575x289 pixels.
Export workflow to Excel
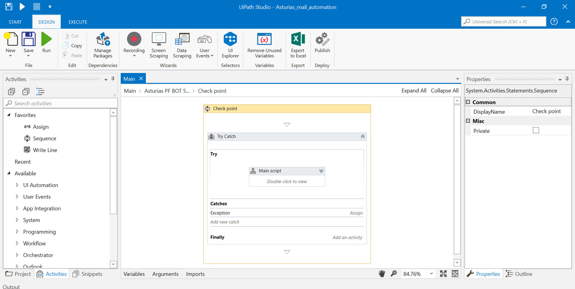298,45
